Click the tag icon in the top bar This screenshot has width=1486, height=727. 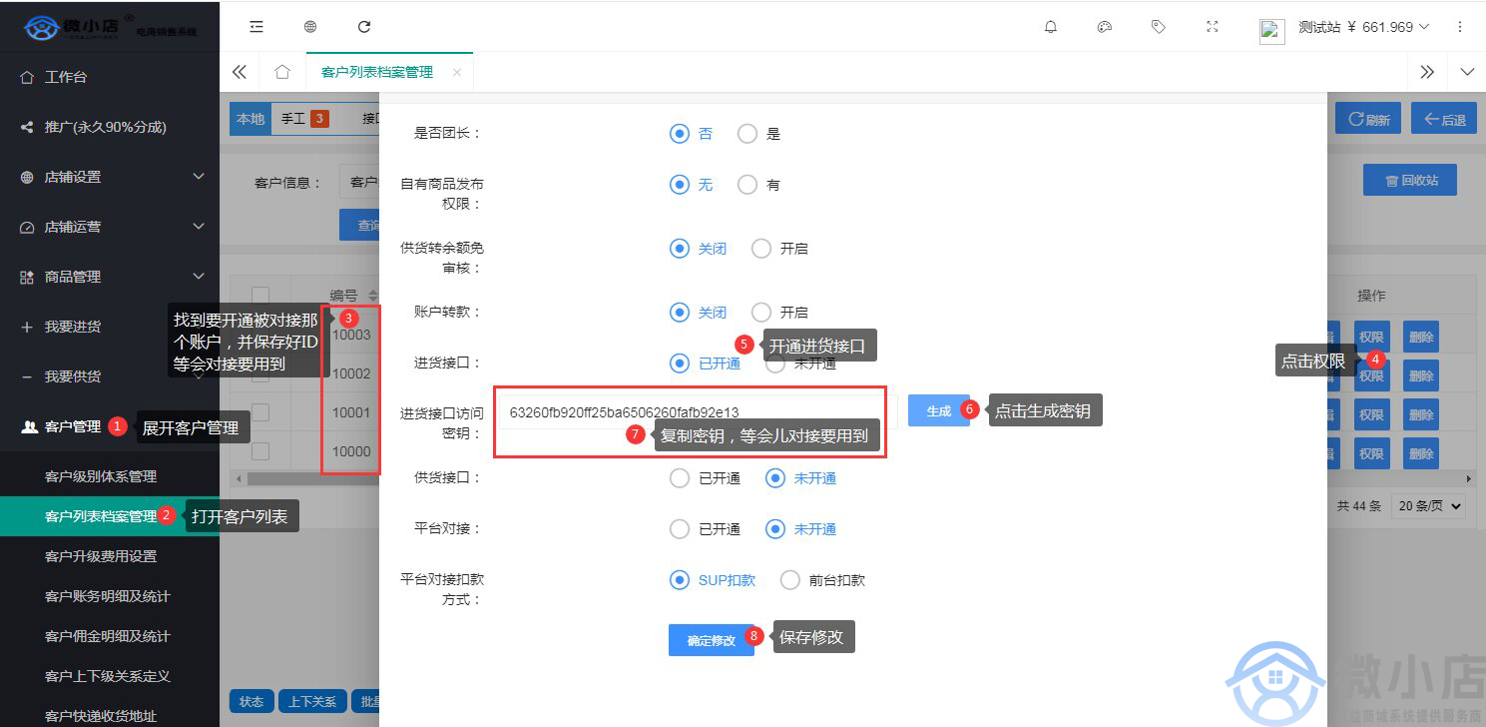coord(1159,27)
